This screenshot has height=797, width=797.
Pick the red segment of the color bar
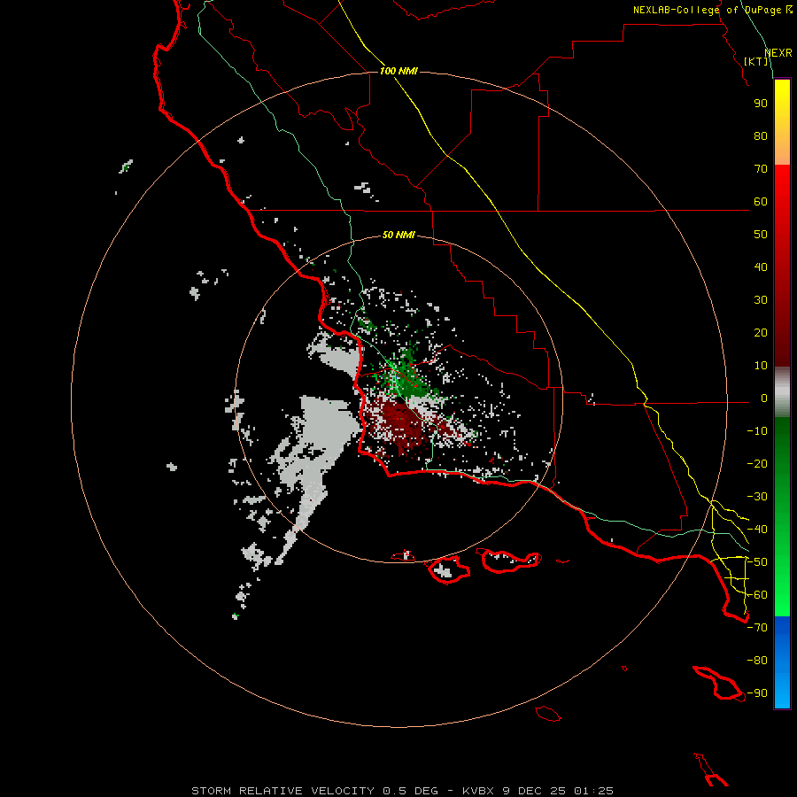pos(782,266)
